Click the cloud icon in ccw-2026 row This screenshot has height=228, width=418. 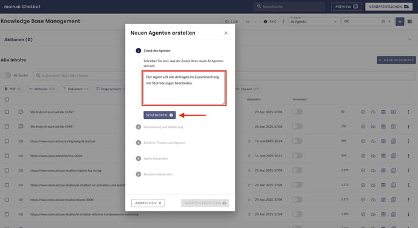coord(373,156)
